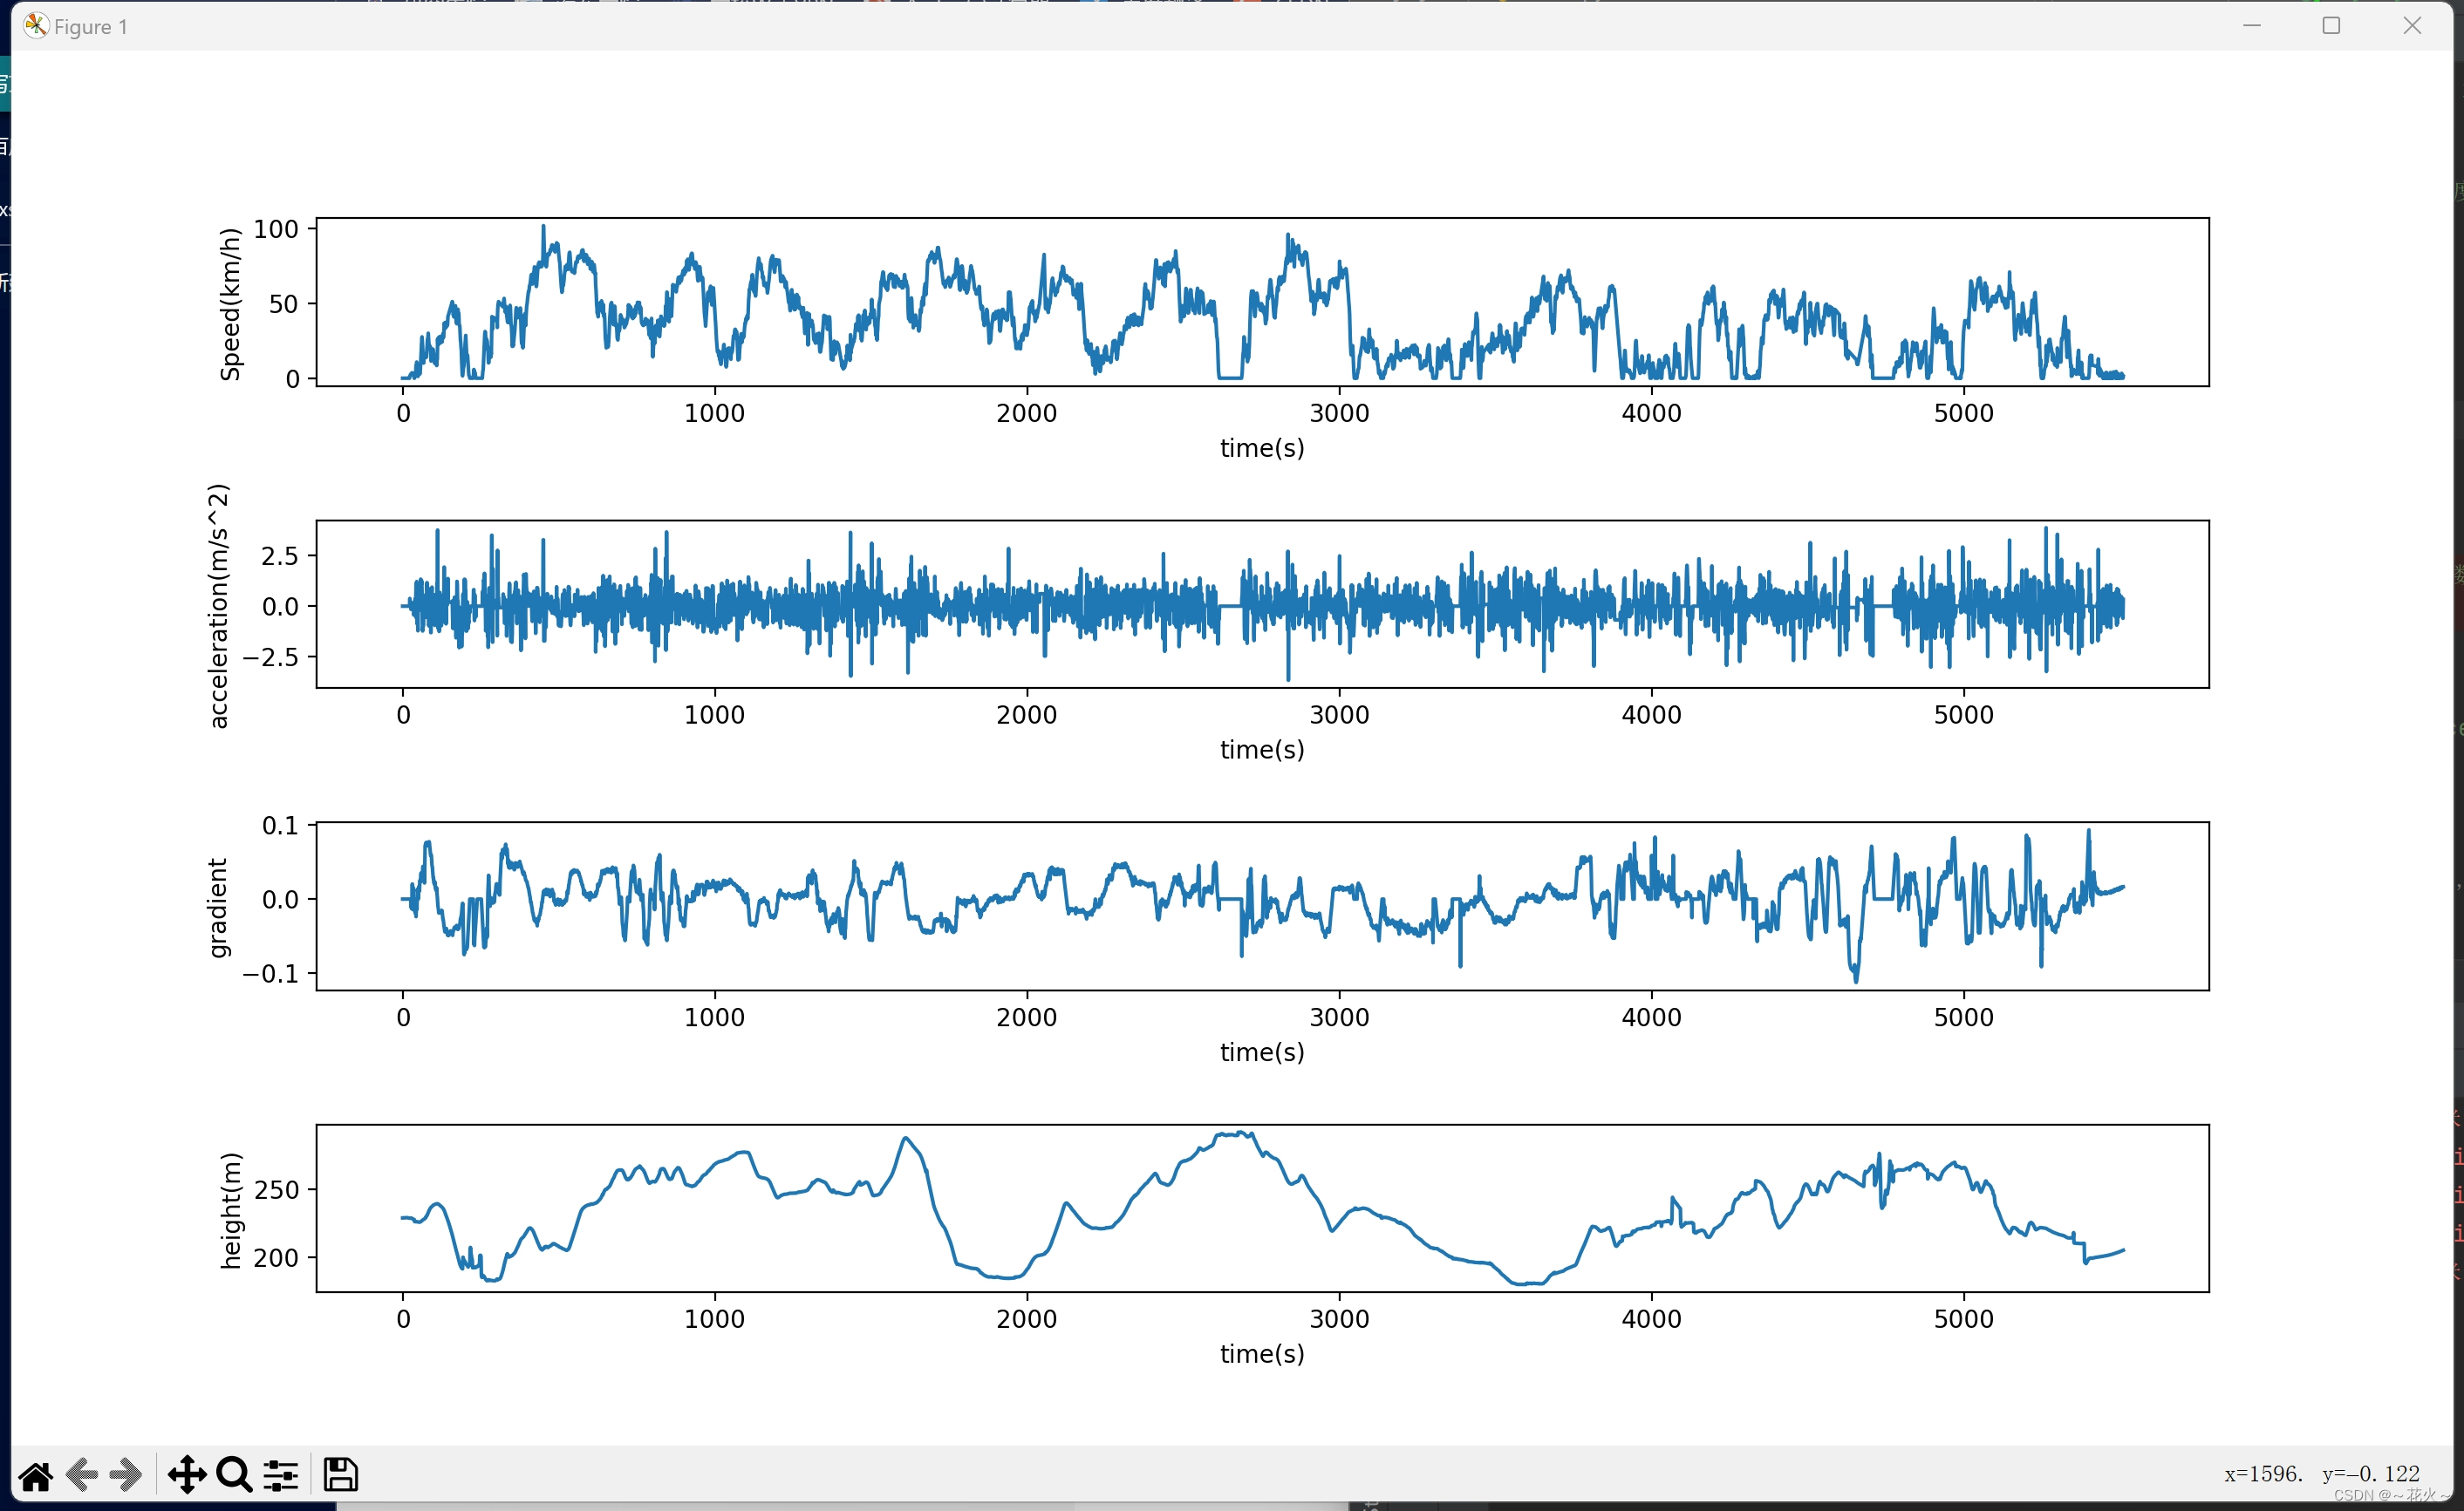Reset the view with the Home icon
2464x1511 pixels.
(36, 1475)
